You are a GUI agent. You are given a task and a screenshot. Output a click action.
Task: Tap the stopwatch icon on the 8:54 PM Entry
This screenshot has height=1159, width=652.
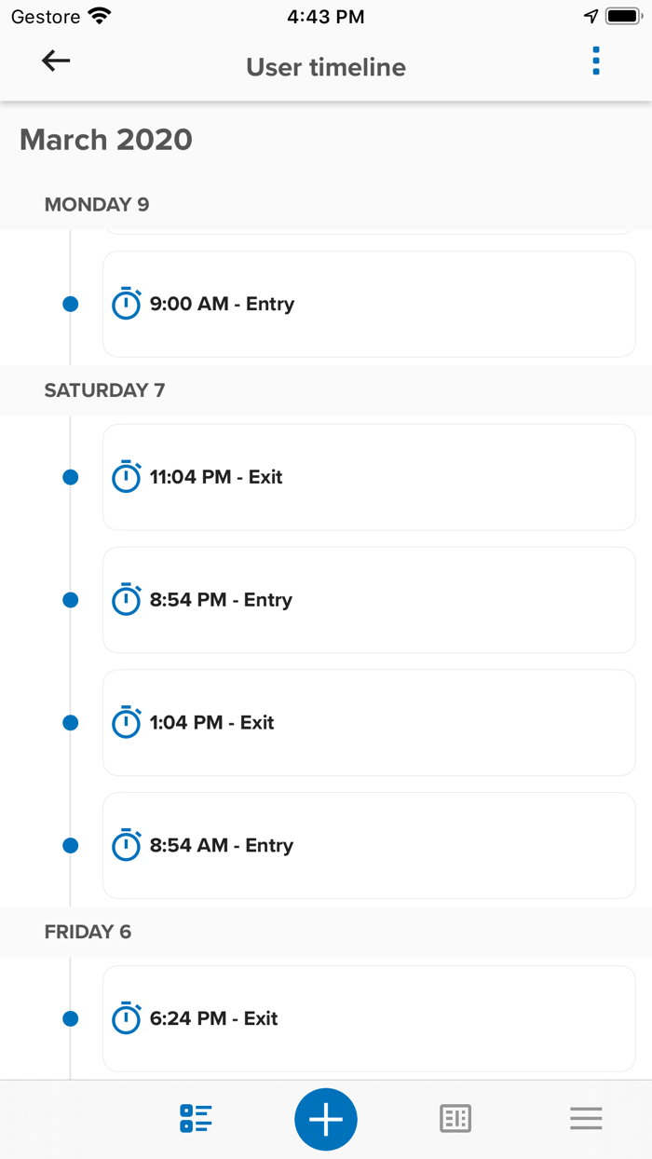point(127,599)
